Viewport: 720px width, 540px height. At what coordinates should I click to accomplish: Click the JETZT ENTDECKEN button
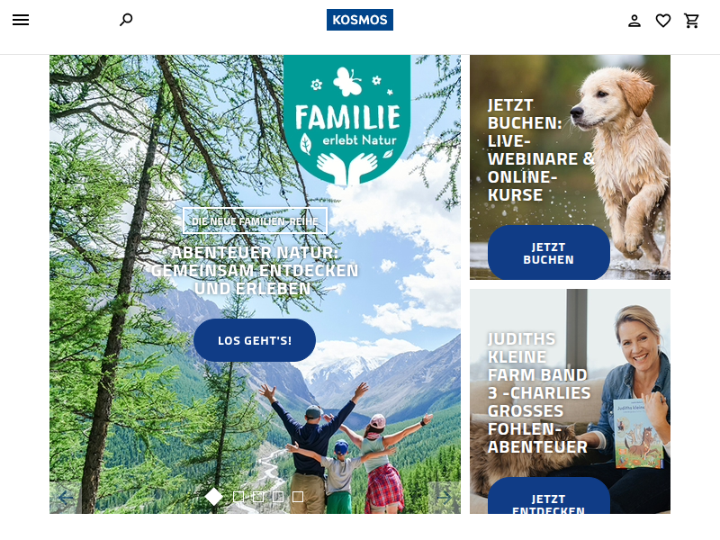pos(549,496)
